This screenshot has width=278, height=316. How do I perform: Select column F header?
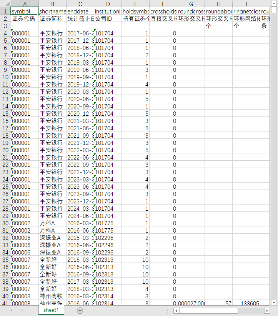pos(163,4)
